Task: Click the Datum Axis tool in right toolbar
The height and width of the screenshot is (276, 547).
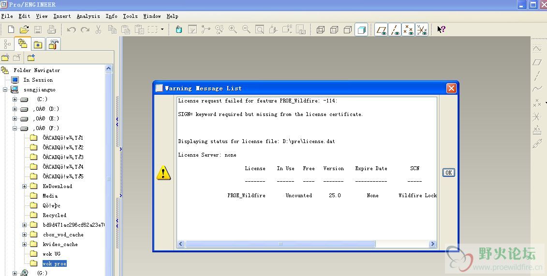Action: tap(537, 75)
